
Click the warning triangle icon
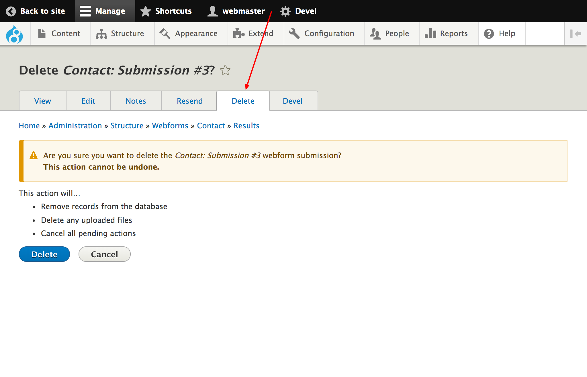(34, 155)
